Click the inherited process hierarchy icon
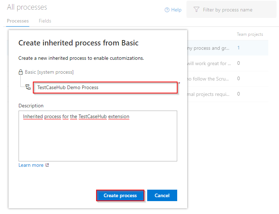Viewport: 279px width, 214px height. pos(28,87)
